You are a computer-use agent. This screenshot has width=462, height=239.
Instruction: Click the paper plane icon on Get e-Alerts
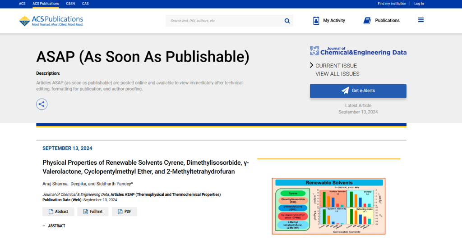tap(345, 90)
